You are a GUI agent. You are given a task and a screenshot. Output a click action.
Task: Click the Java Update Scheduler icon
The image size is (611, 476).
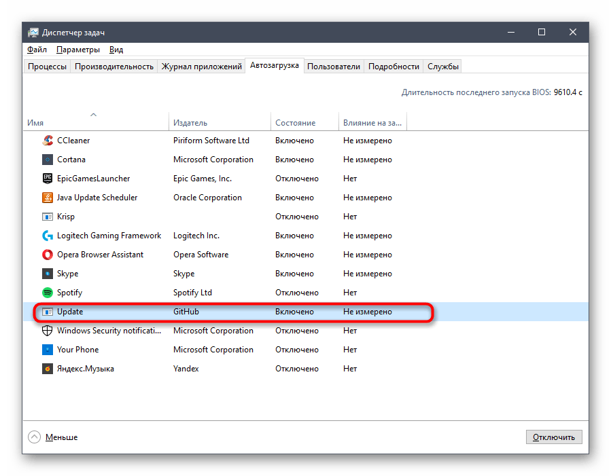click(x=47, y=198)
